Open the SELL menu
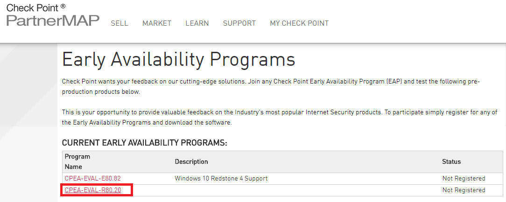This screenshot has width=506, height=202. (x=119, y=23)
